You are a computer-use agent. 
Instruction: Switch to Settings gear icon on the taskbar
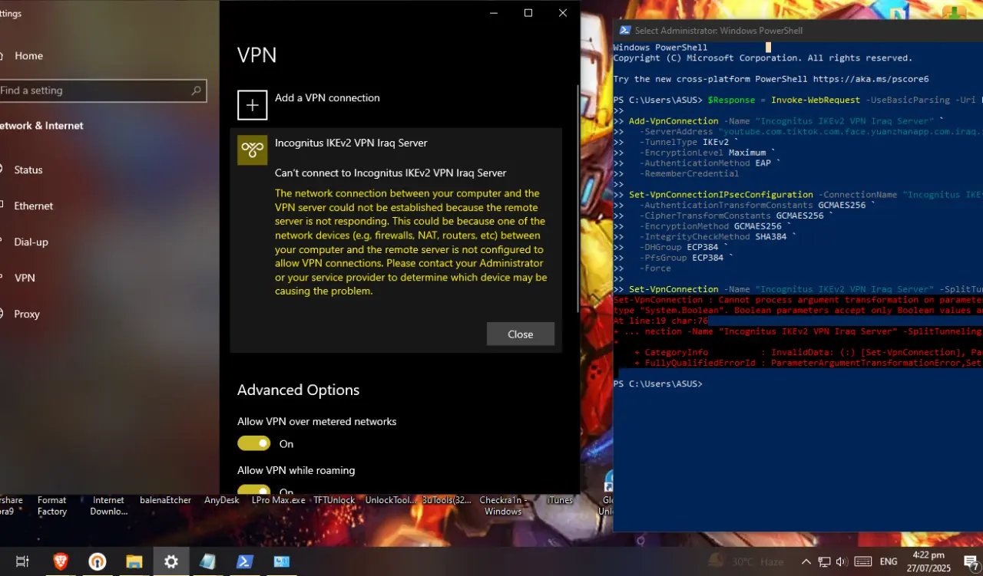[x=171, y=561]
